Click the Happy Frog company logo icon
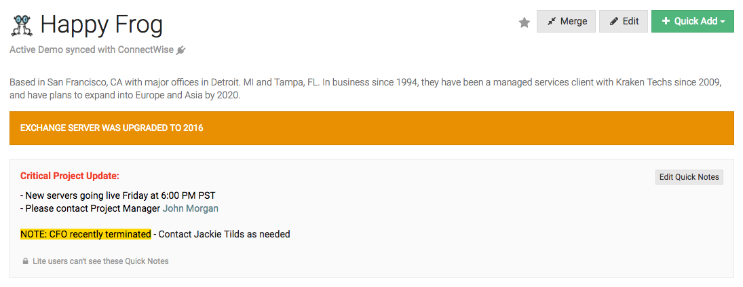 [22, 25]
